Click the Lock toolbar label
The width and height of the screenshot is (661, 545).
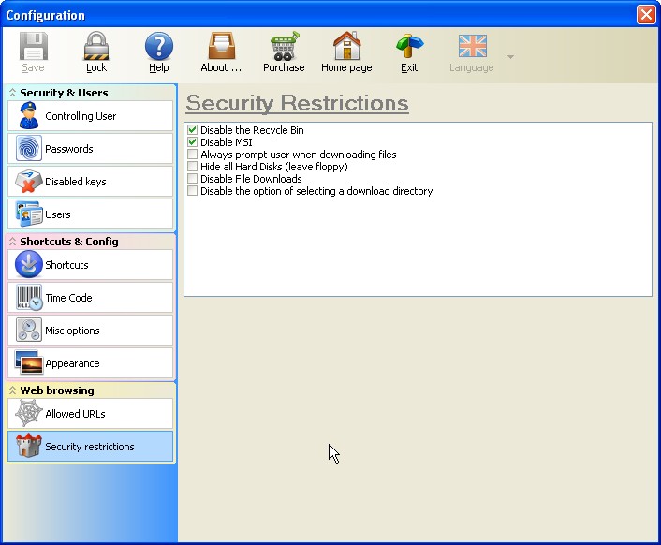[96, 67]
